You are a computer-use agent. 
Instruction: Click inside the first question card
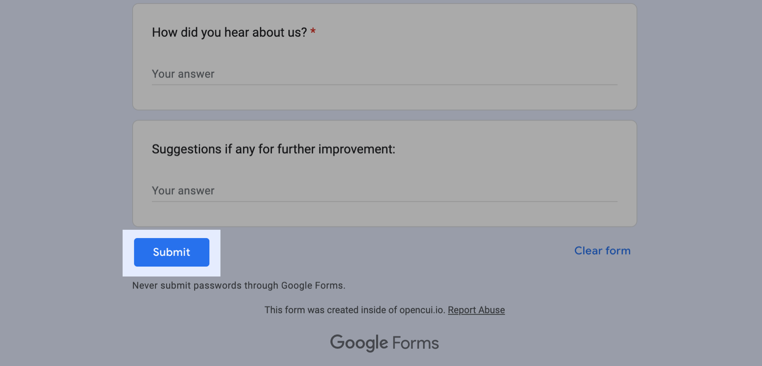pyautogui.click(x=383, y=56)
